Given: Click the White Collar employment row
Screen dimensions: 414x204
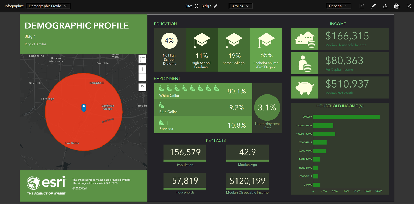Looking at the screenshot, I should click(x=203, y=91).
